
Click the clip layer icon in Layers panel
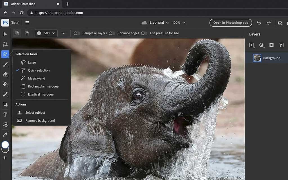pos(281,45)
